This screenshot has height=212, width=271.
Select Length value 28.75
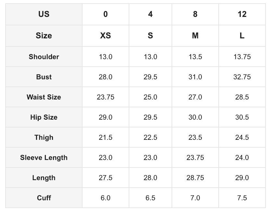click(195, 178)
